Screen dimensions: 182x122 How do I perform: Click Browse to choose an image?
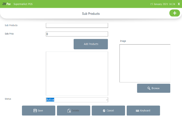click(154, 88)
